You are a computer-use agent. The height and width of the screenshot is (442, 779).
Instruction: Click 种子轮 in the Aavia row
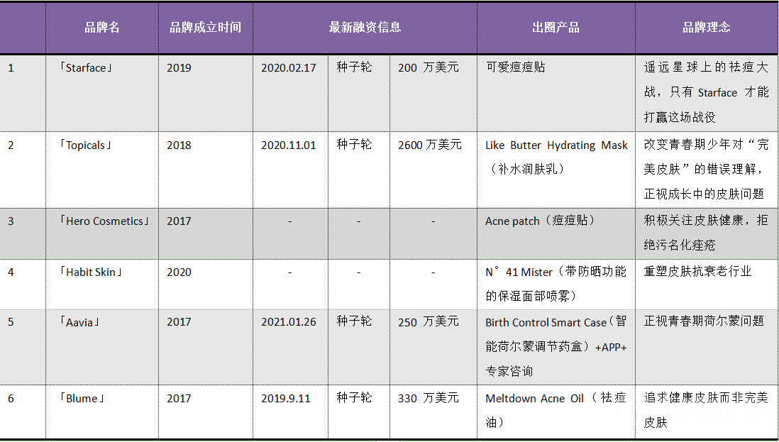point(354,321)
